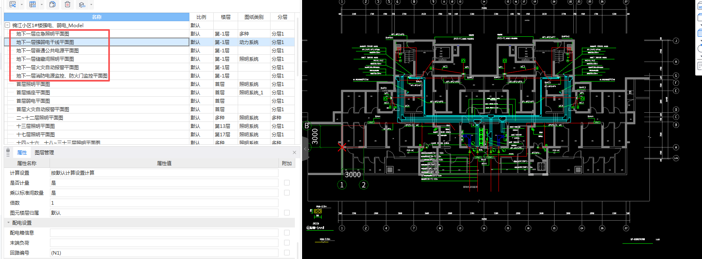Click the 分层 column header

[x=282, y=17]
